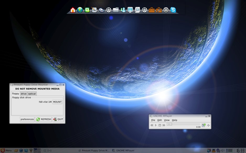The image size is (246, 153).
Task: Click the [-] show desktop taskbar item
Action: point(47,150)
